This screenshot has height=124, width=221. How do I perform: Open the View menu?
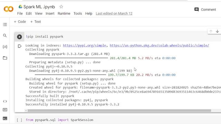point(39,13)
